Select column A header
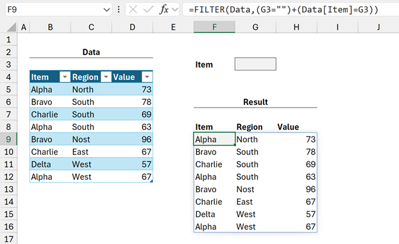This screenshot has height=244, width=399. (24, 27)
